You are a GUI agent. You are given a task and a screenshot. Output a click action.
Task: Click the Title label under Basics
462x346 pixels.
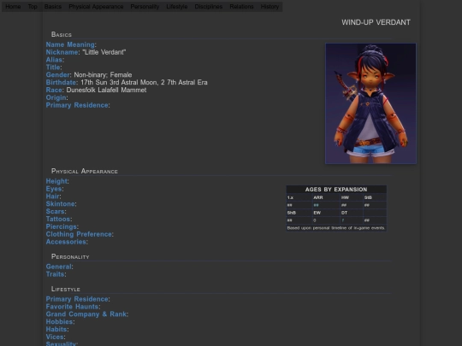click(53, 67)
